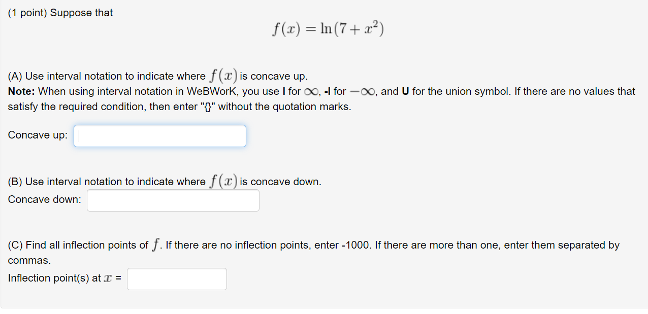Click the Inflection point(s) input field

point(176,278)
